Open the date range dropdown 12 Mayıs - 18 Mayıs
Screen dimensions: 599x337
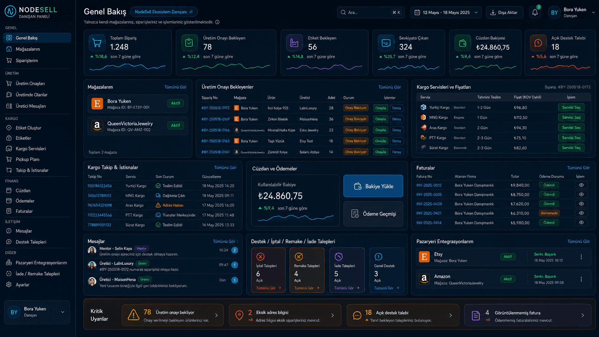tap(446, 12)
